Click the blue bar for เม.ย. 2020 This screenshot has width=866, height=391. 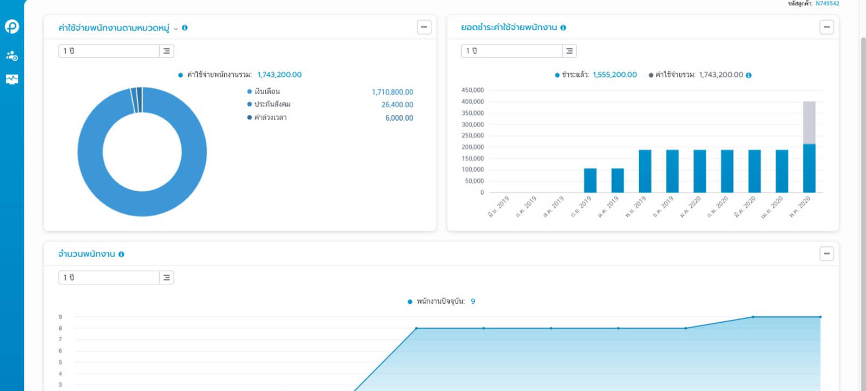782,171
